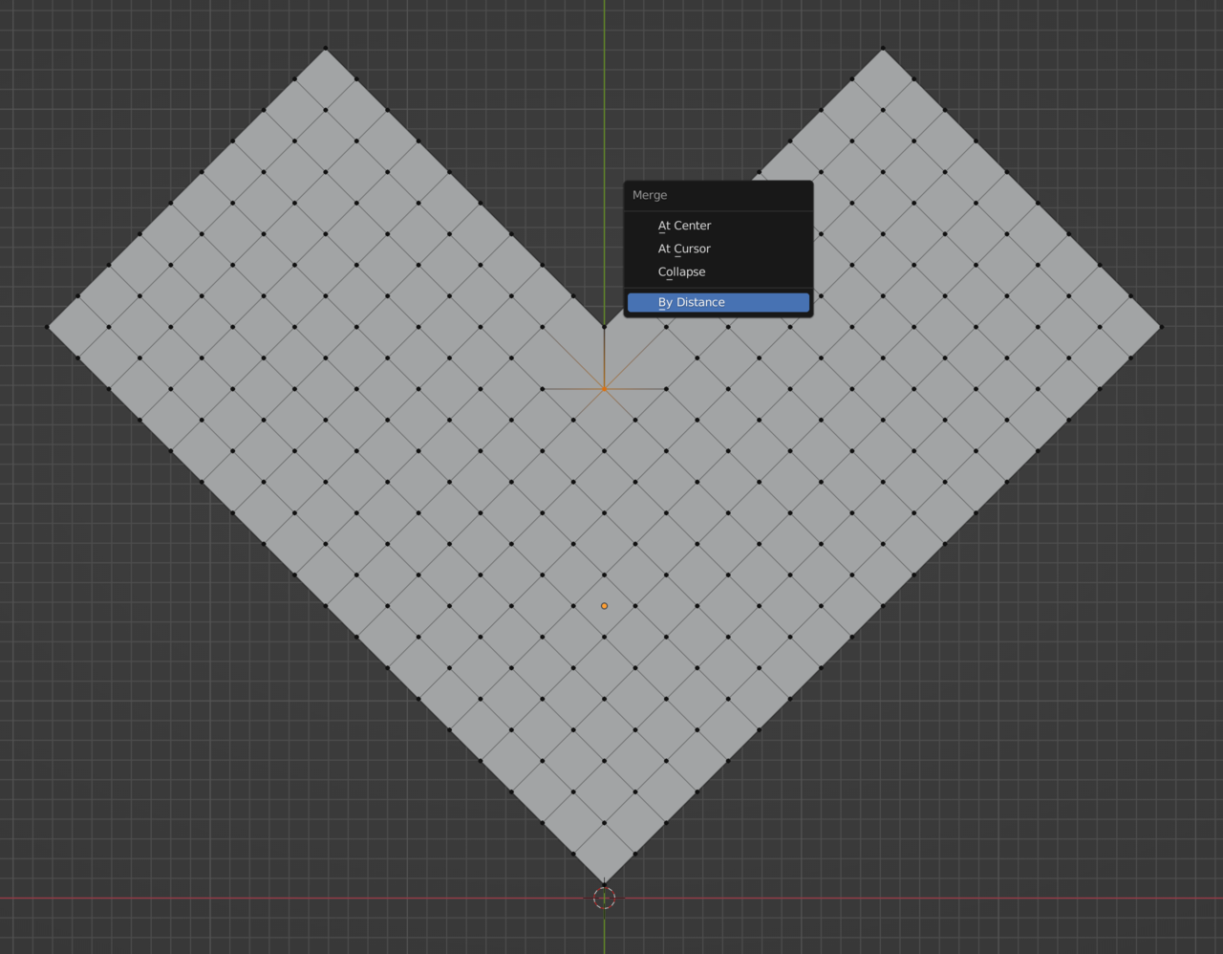Choose At Center in the Merge menu
Screen dimensions: 1223x954
[718, 226]
